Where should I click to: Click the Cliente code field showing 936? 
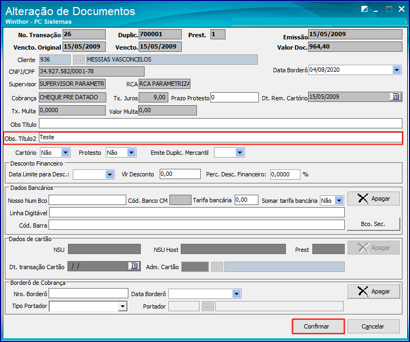click(x=55, y=60)
